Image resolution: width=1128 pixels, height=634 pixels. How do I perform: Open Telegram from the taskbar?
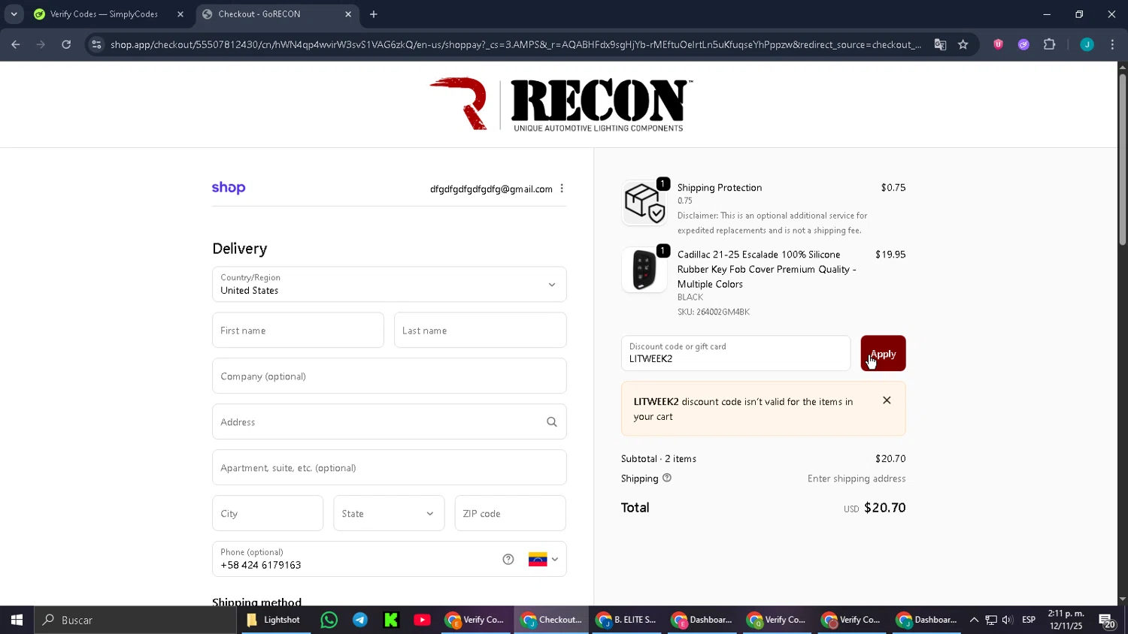(360, 620)
